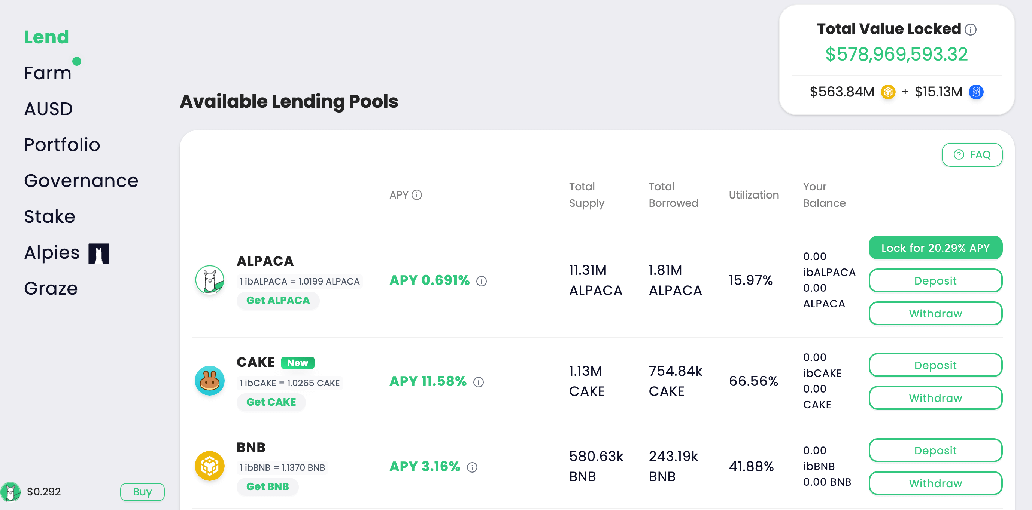Viewport: 1032px width, 510px height.
Task: Click the BNB utilization value 41.88%
Action: tap(751, 466)
